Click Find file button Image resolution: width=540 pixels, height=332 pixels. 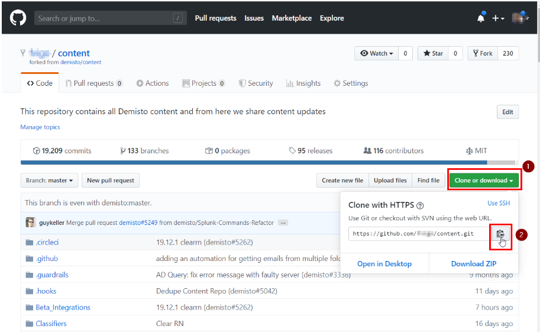tap(428, 180)
